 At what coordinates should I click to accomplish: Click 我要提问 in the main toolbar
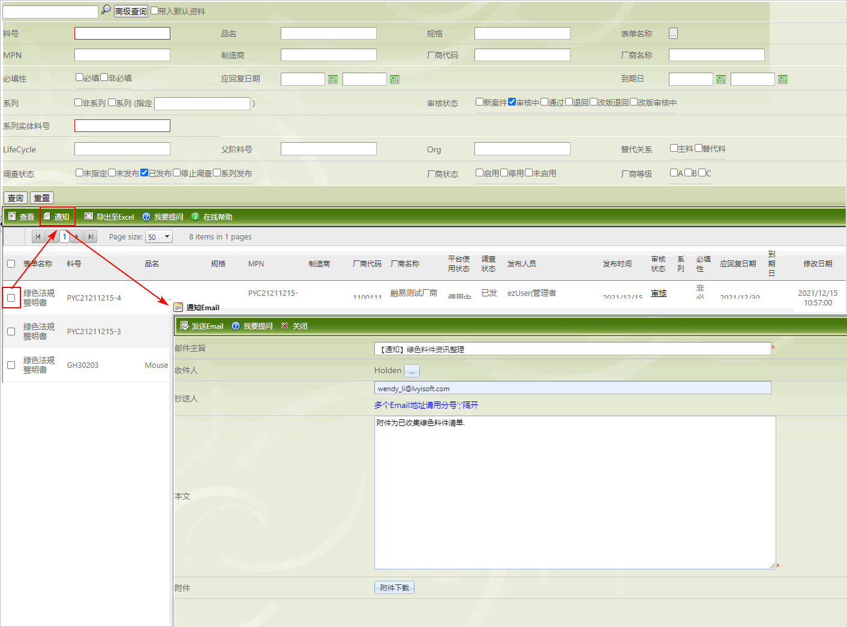(x=163, y=217)
